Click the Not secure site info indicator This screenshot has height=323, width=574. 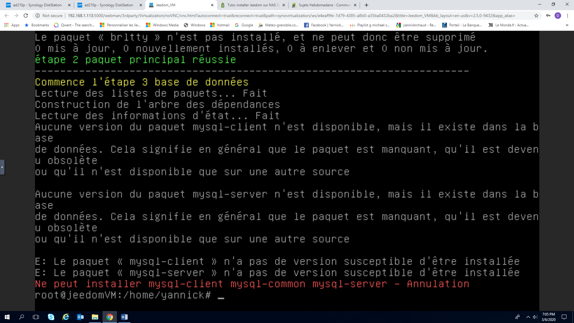click(x=49, y=16)
